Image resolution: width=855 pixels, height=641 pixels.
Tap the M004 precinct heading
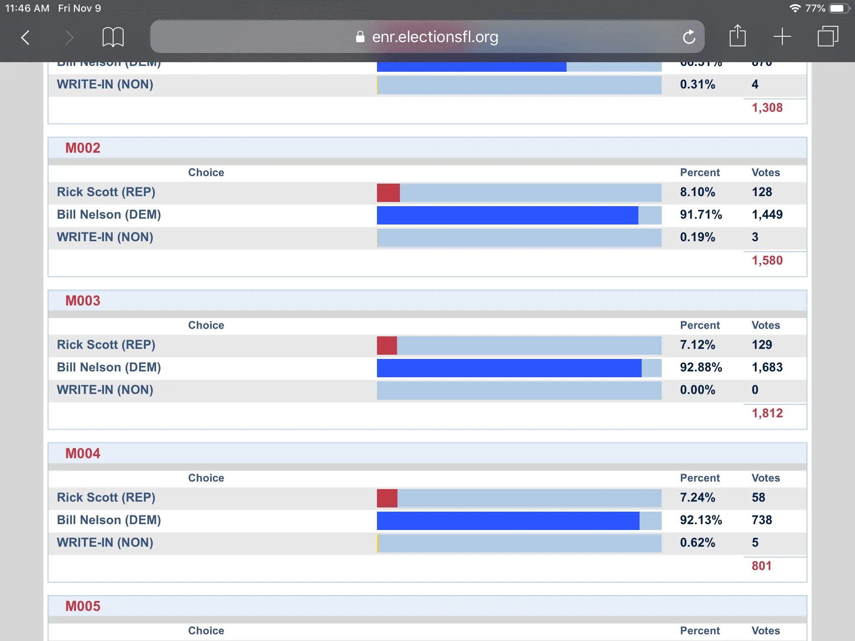83,454
